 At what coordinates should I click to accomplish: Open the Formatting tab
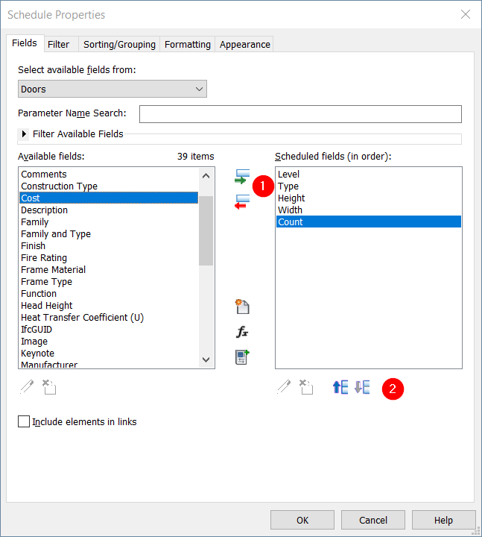187,45
